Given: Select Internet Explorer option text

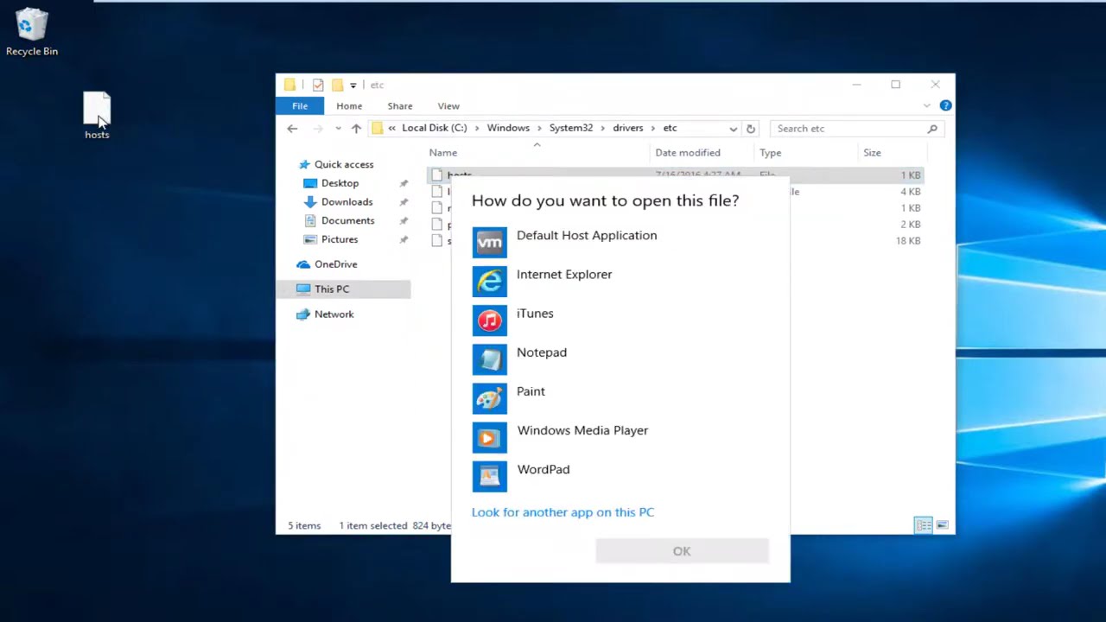Looking at the screenshot, I should (x=564, y=275).
